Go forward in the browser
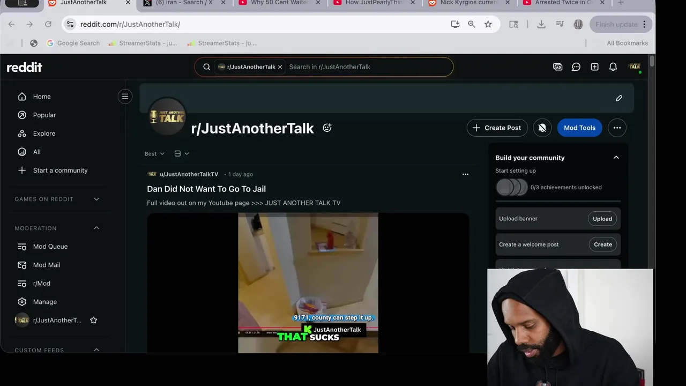Image resolution: width=686 pixels, height=386 pixels. [29, 24]
